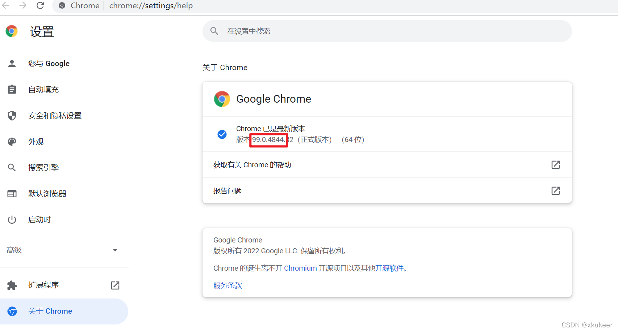618x331 pixels.
Task: Click the Google Chrome logo in the about card
Action: pos(222,99)
